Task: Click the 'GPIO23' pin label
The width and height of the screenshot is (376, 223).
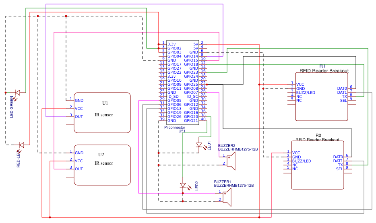Action: tap(191, 72)
